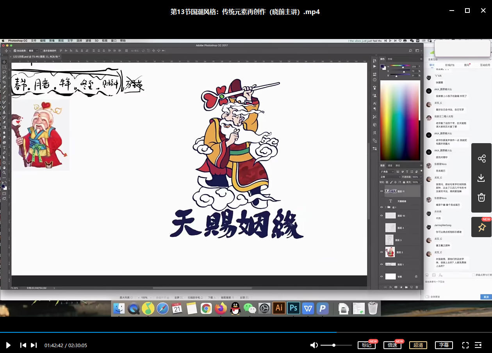Click the pin icon marked NEW
492x353 pixels.
pyautogui.click(x=481, y=227)
